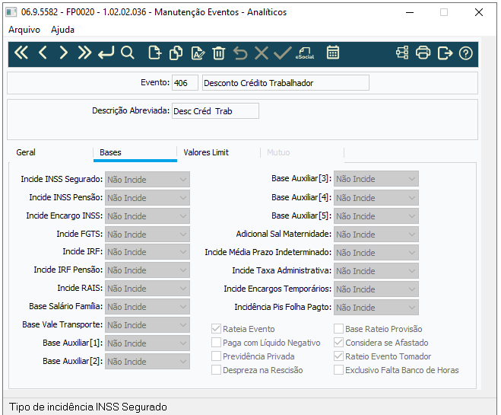Toggle the Previdência Privada checkbox
Viewport: 501px width, 415px height.
coord(216,356)
